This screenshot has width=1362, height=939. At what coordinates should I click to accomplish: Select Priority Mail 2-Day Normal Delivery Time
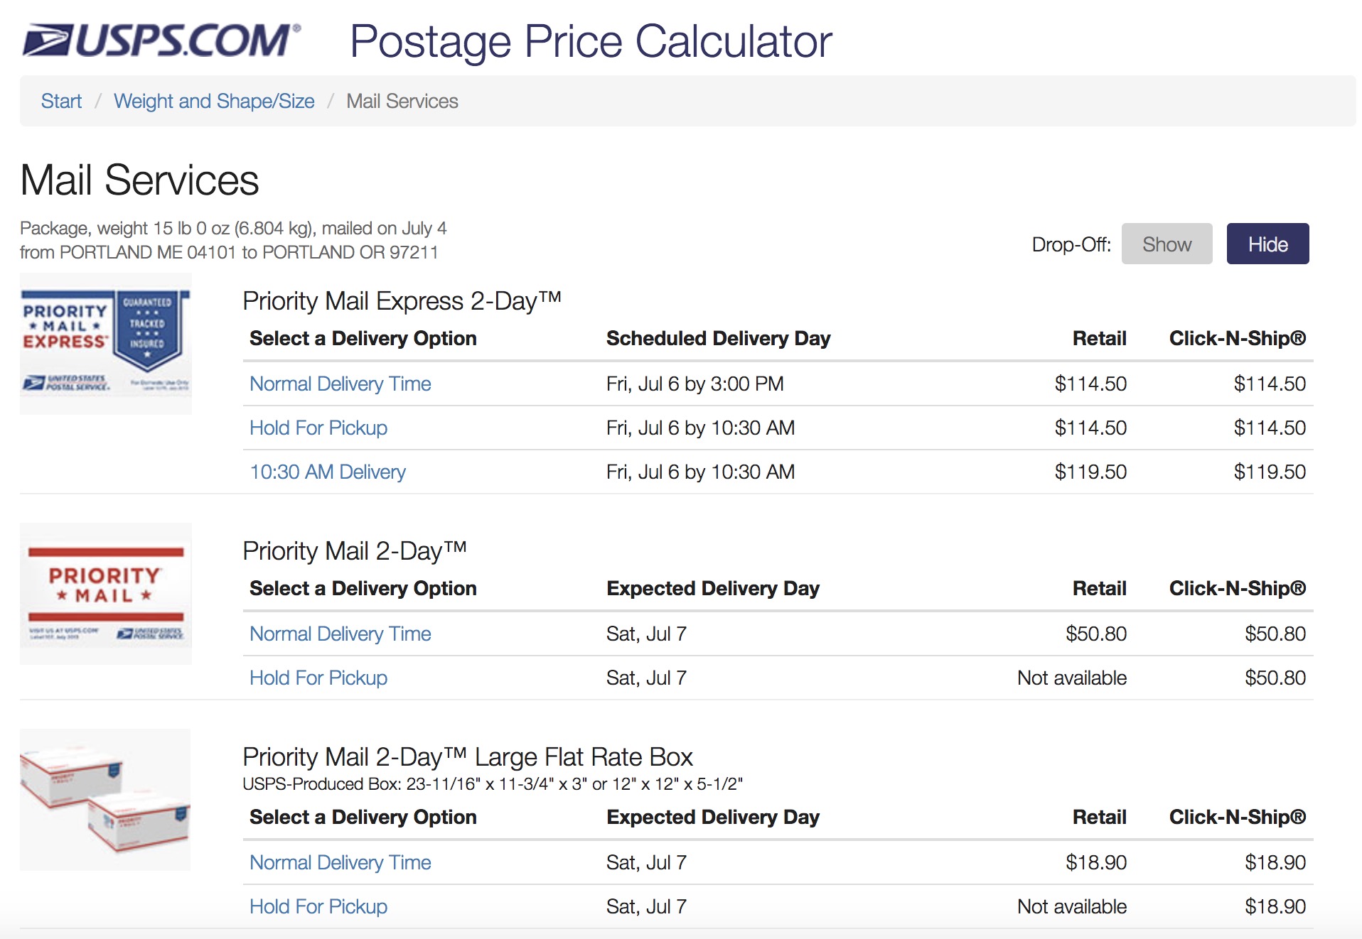click(x=340, y=634)
